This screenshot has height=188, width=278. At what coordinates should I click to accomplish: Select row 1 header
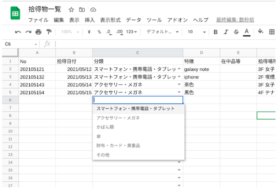pos(10,61)
